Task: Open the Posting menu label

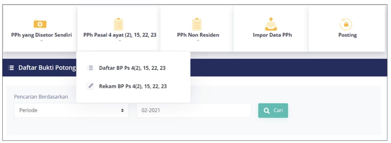Action: click(x=347, y=35)
